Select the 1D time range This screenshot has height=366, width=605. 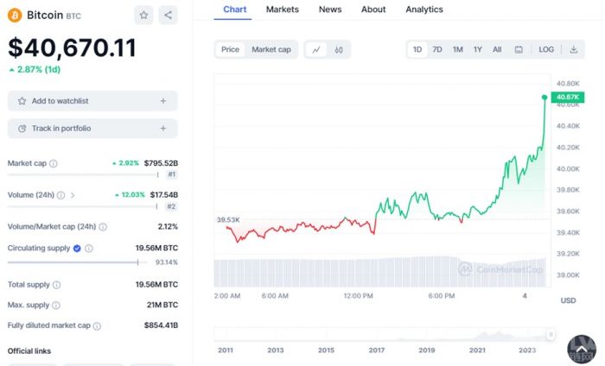pos(417,50)
